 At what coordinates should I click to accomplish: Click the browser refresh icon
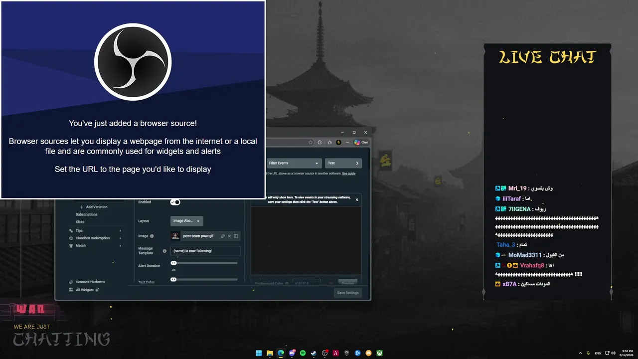click(x=319, y=142)
